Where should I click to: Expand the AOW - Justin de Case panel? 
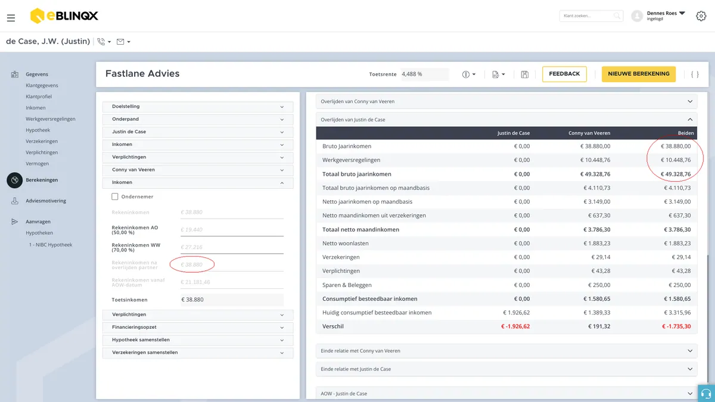tap(506, 394)
